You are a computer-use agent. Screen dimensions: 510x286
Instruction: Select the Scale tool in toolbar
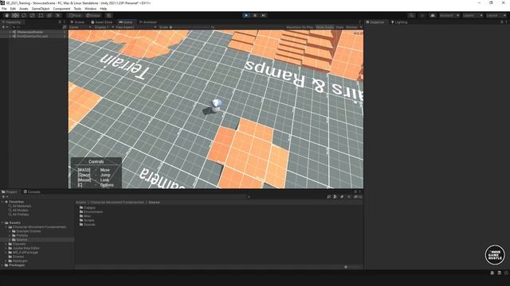32,15
